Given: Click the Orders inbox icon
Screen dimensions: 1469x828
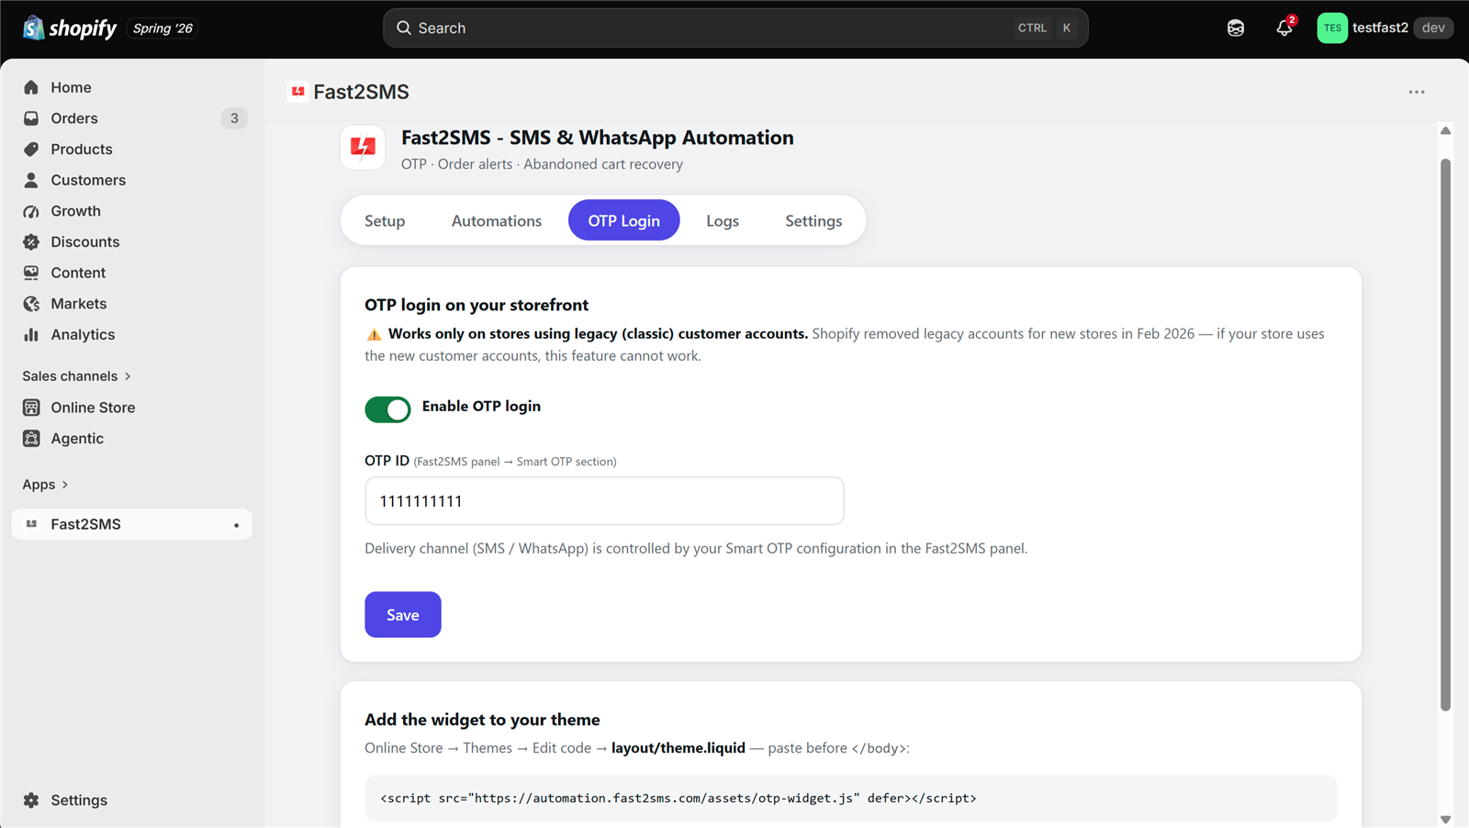Looking at the screenshot, I should point(31,118).
